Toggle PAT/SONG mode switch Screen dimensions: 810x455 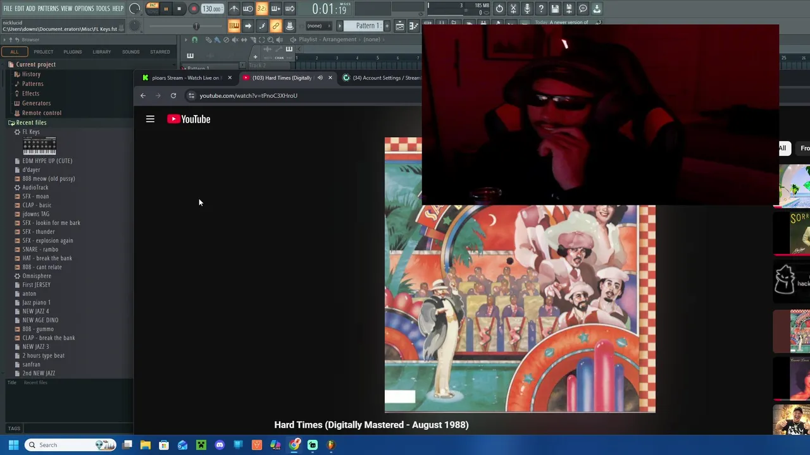[152, 8]
